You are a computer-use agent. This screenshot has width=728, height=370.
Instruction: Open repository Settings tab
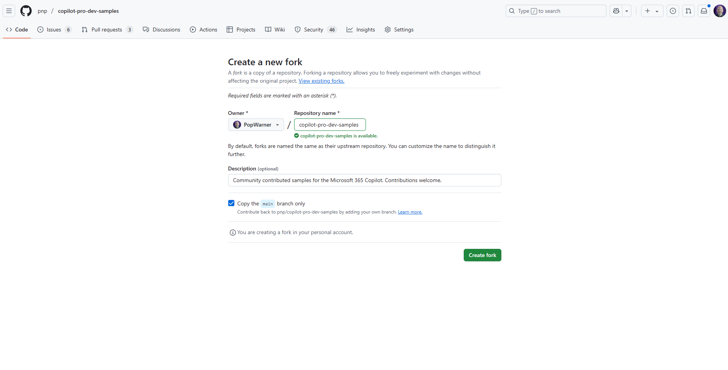click(x=399, y=30)
